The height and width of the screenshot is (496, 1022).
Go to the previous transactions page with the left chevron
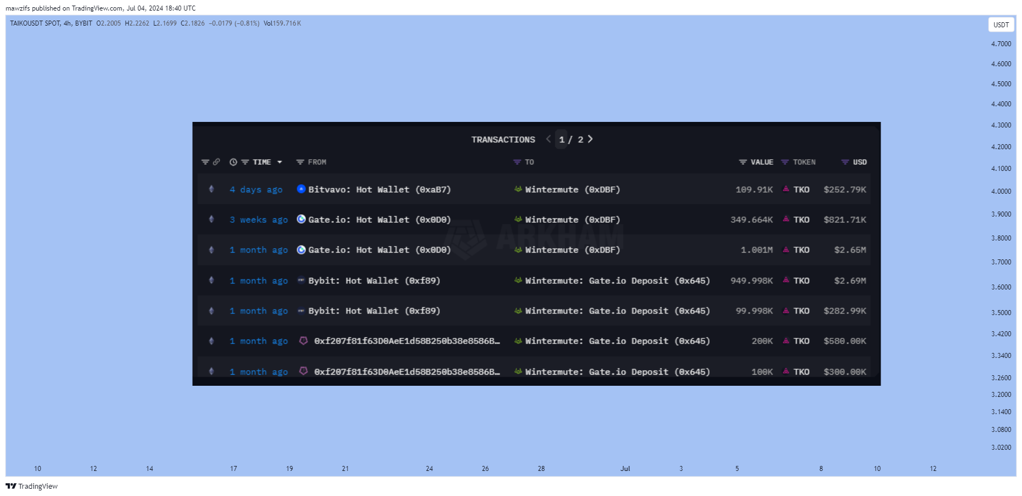pyautogui.click(x=548, y=139)
